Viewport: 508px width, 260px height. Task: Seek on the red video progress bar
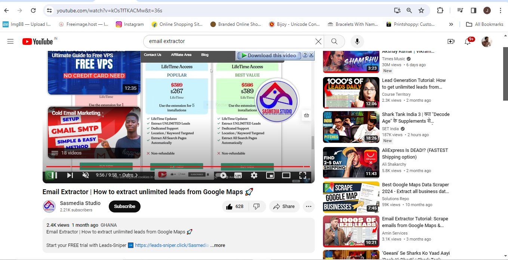(178, 166)
